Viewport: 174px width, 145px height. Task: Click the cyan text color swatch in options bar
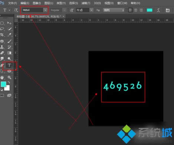point(150,10)
